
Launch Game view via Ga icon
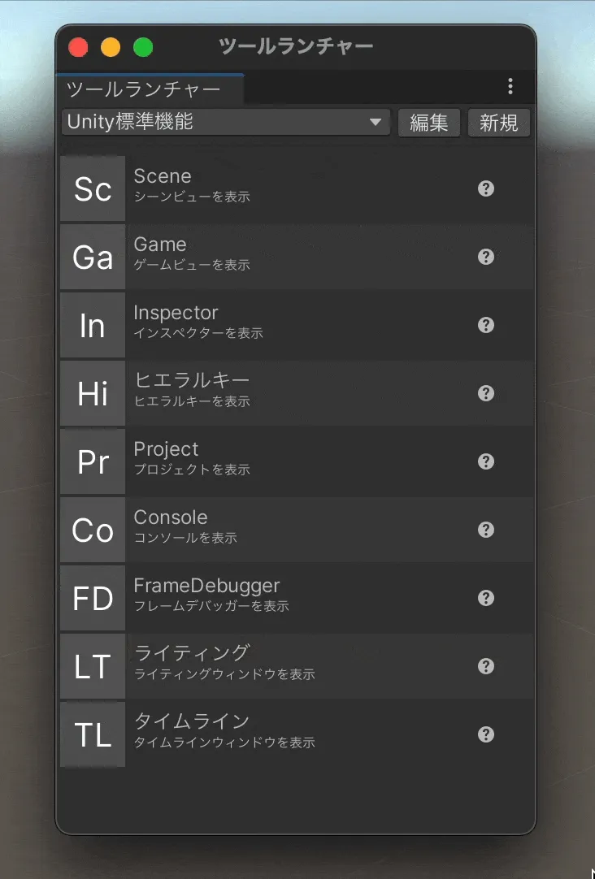click(93, 258)
